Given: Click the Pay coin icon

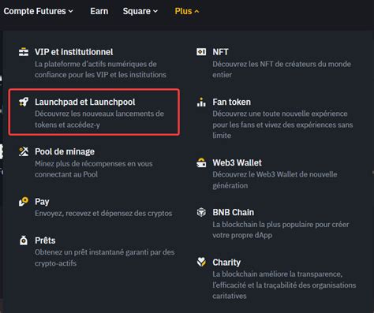Looking at the screenshot, I should 24,202.
